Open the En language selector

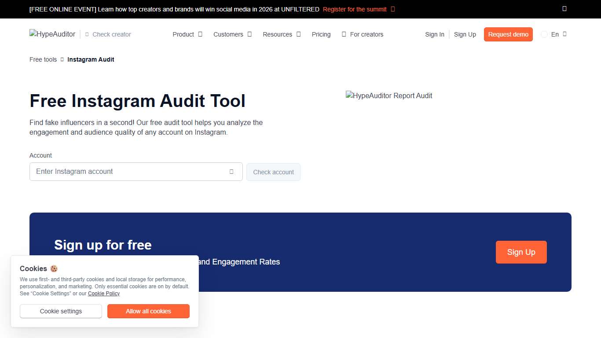555,34
